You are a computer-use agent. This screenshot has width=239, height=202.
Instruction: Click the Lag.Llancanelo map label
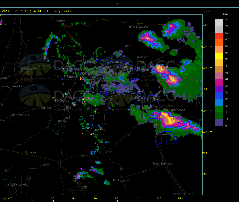(17, 184)
